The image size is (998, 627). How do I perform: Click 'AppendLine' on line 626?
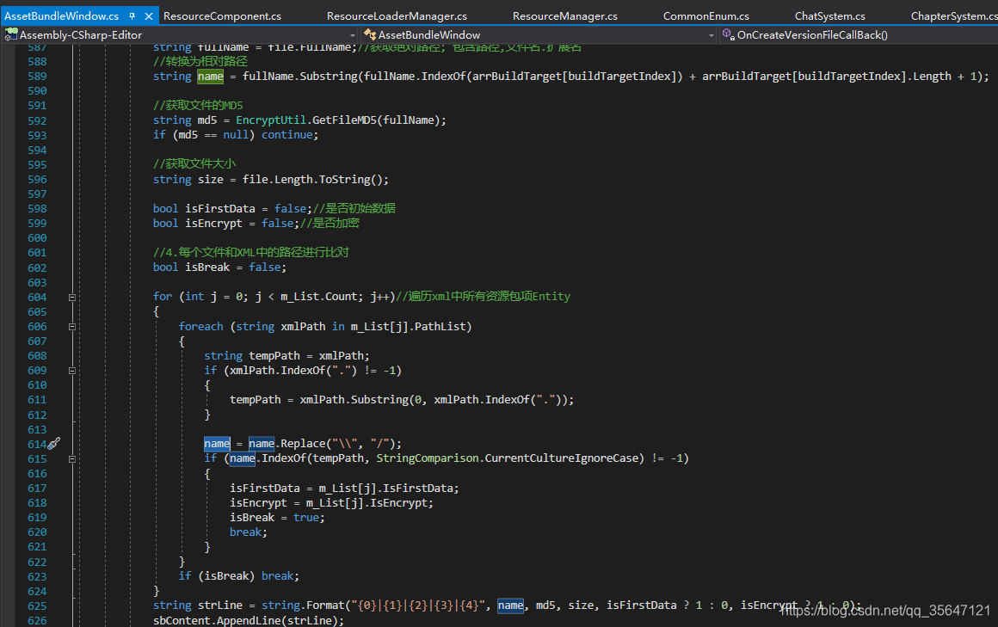(249, 621)
